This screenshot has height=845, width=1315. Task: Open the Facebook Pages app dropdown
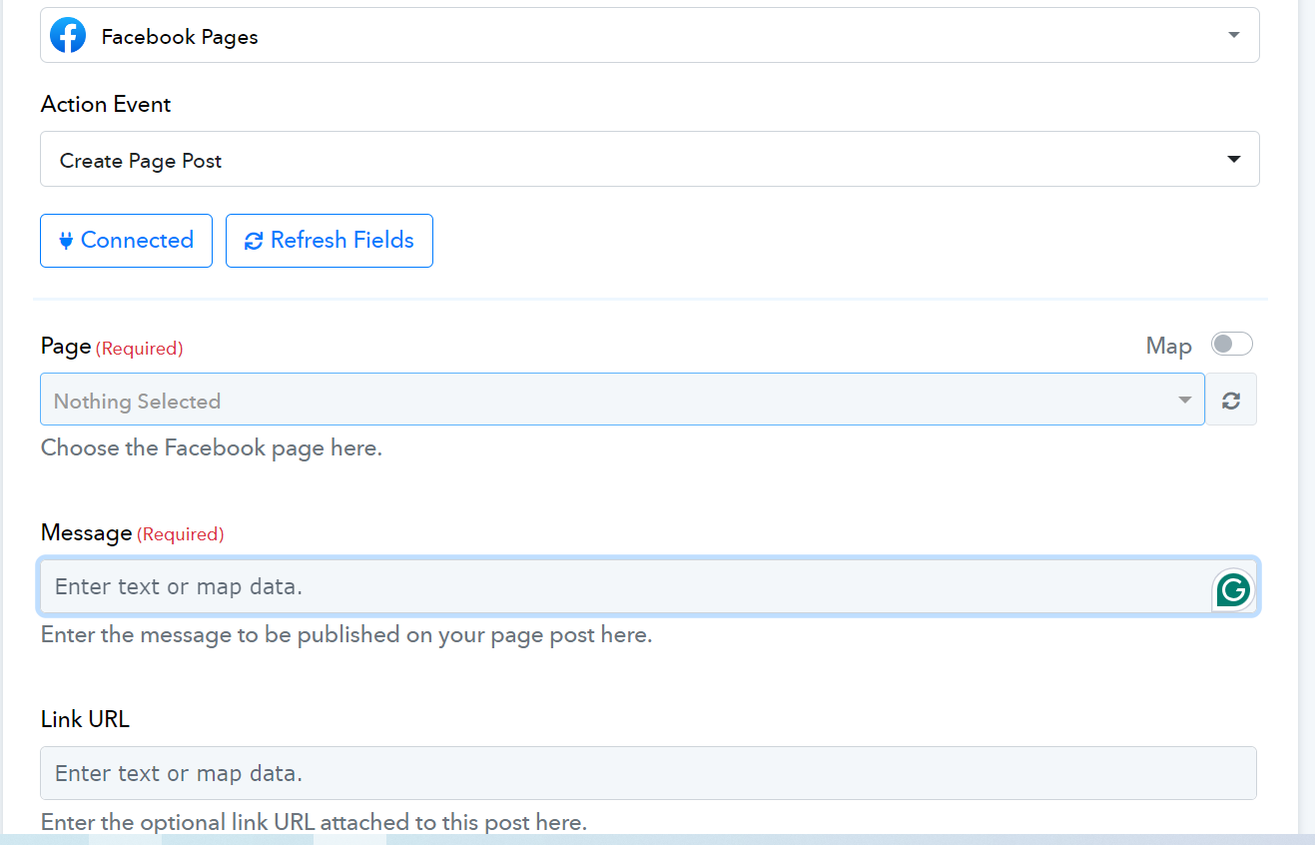tap(649, 35)
